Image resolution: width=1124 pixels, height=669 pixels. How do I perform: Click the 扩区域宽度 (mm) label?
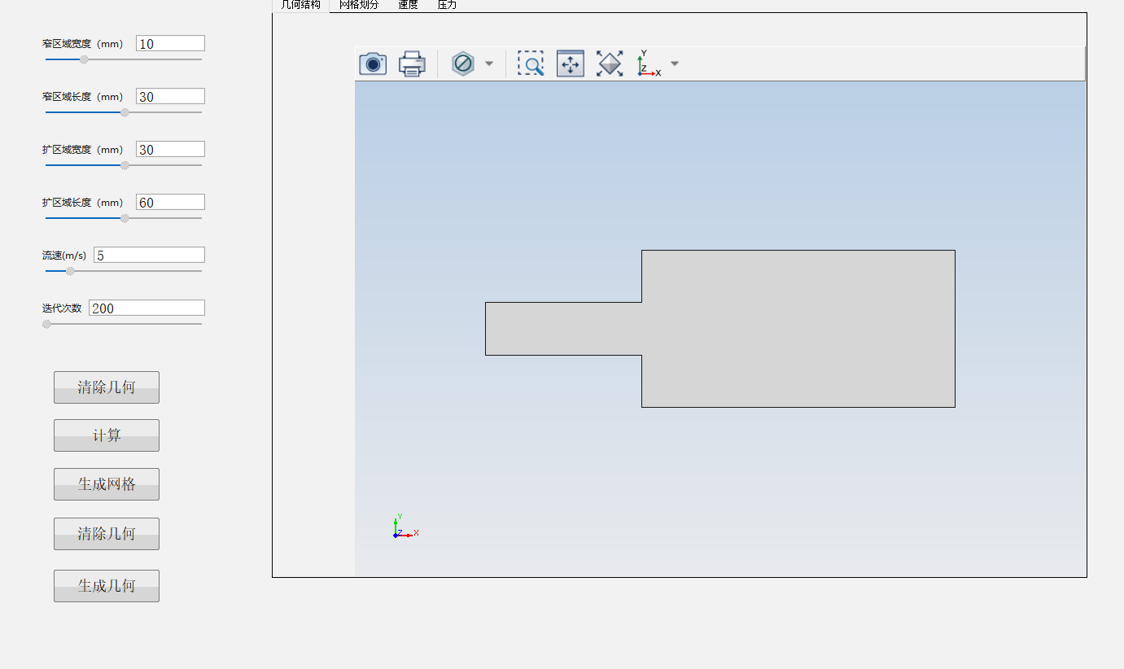coord(82,150)
